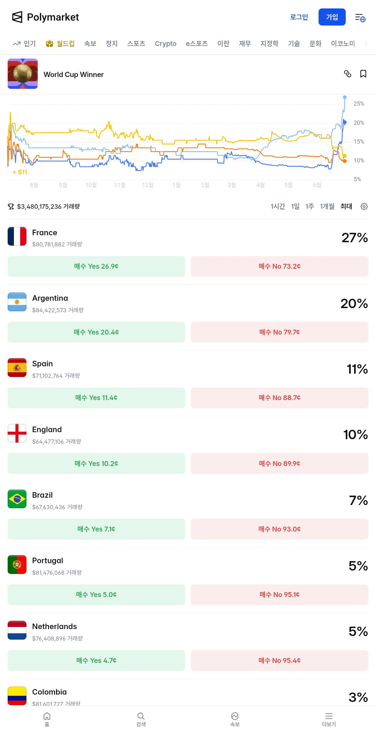Viewport: 376px width, 734px height.
Task: Open the More menu in bottom bar
Action: (x=329, y=719)
